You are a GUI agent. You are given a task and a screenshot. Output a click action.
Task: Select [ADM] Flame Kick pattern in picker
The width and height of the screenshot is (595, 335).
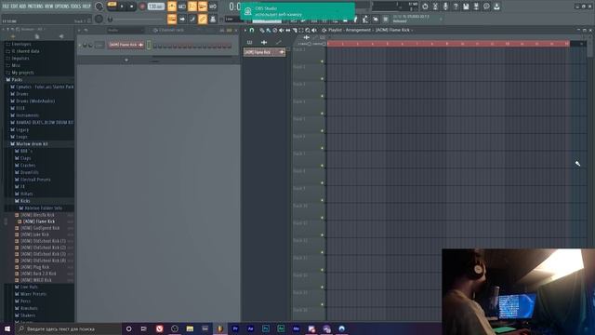(264, 52)
